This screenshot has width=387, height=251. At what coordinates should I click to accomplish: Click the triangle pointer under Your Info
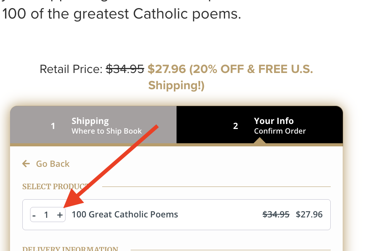pos(259,141)
